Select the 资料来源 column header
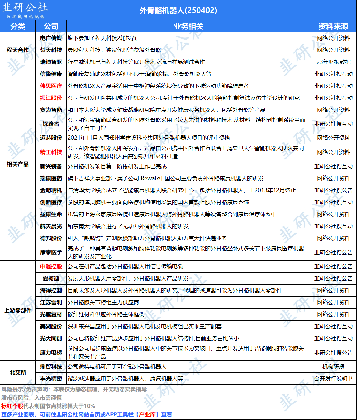 [x=333, y=26]
